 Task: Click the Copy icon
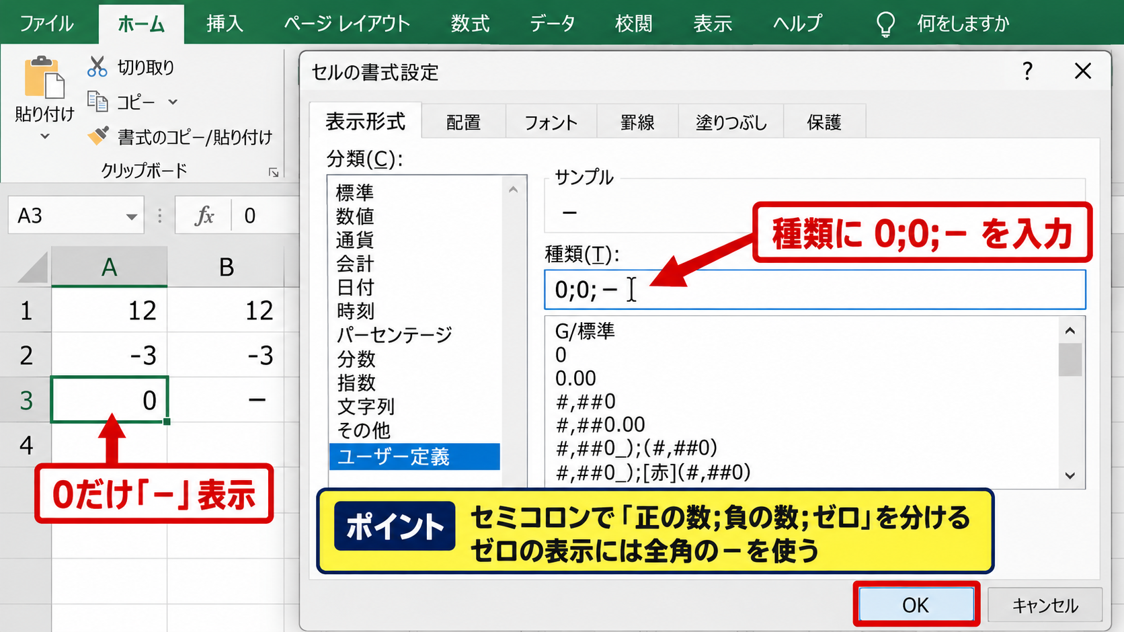[97, 102]
